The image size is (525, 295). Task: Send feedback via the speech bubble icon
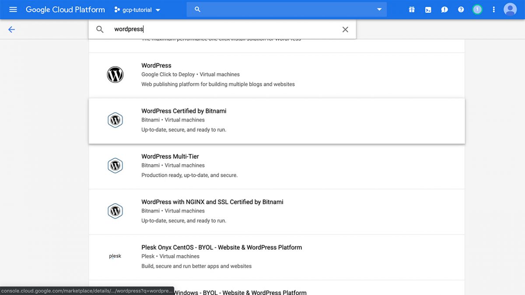tap(444, 9)
